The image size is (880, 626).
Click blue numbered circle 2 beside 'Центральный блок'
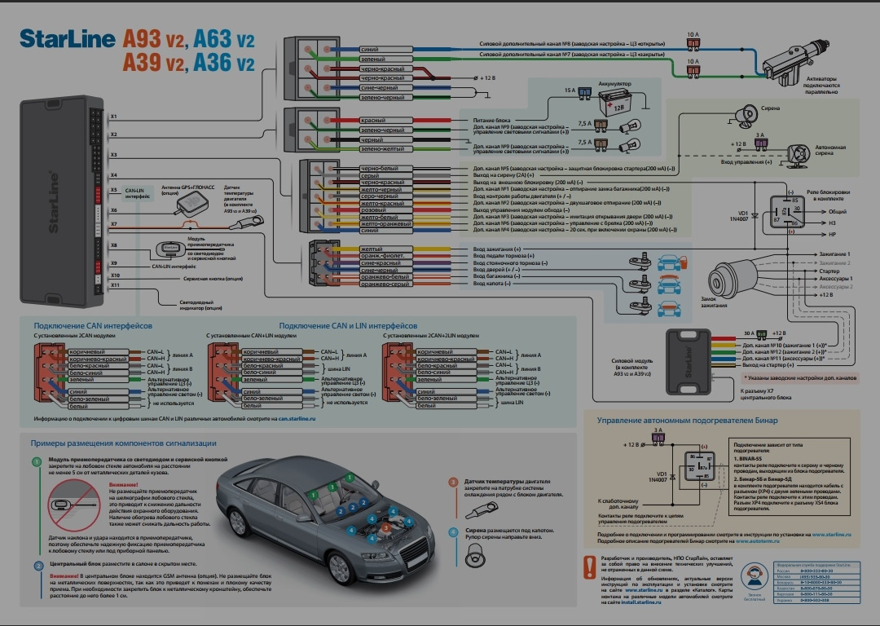pyautogui.click(x=38, y=566)
